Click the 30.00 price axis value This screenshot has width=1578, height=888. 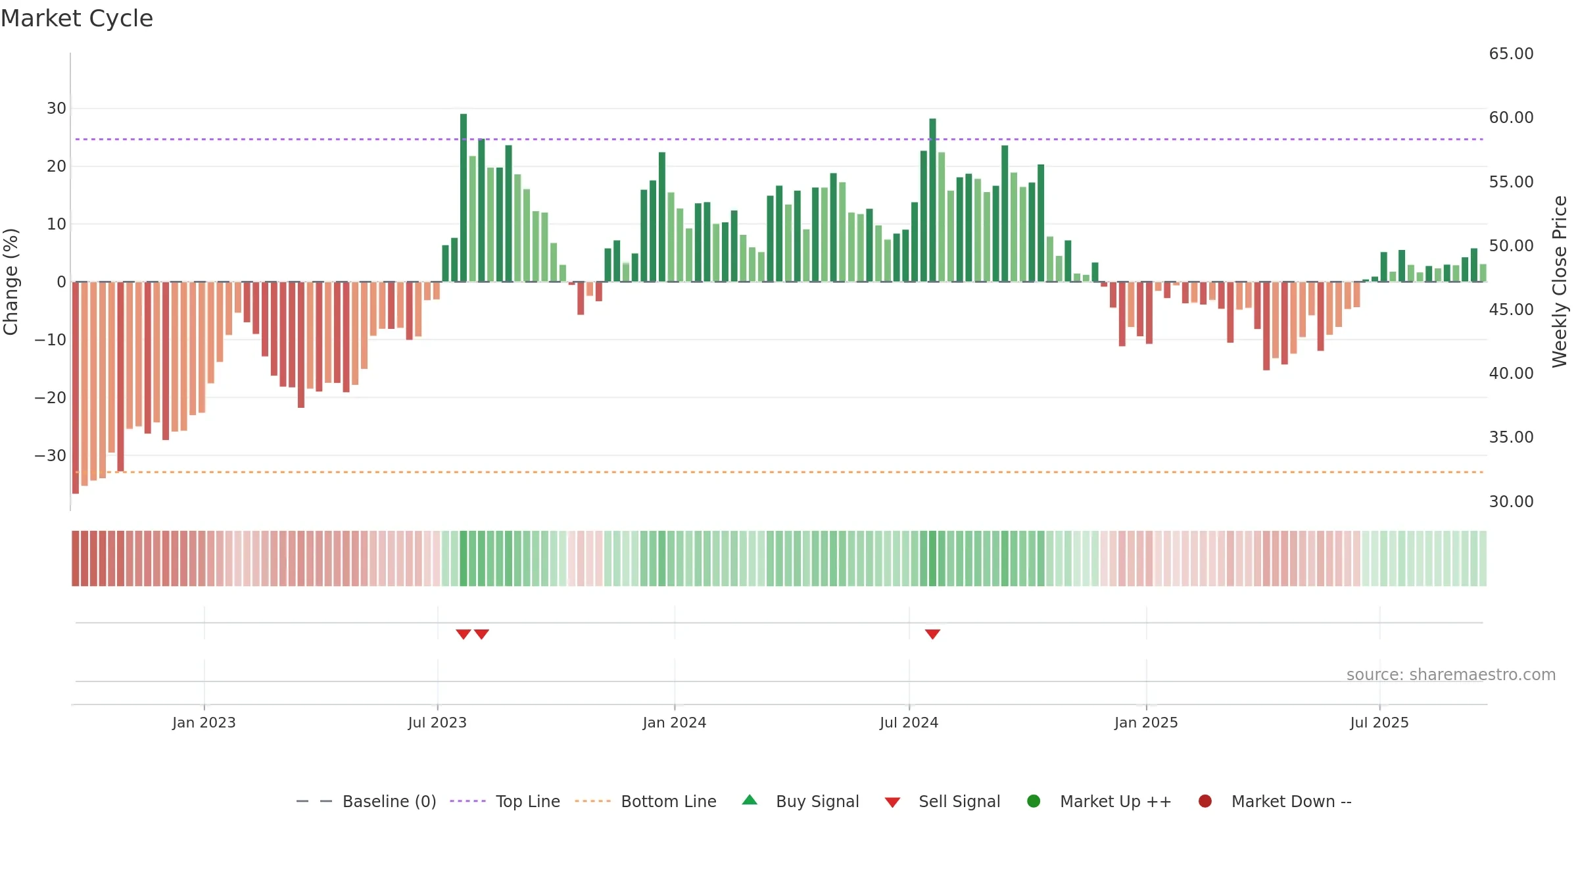[1512, 502]
